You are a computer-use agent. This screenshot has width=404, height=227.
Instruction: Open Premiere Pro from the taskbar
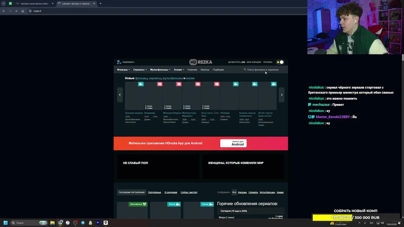[98, 223]
